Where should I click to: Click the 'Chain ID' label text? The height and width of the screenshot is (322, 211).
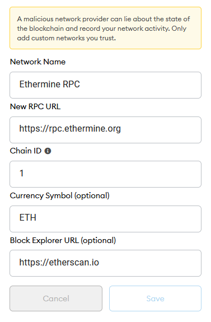(x=26, y=151)
